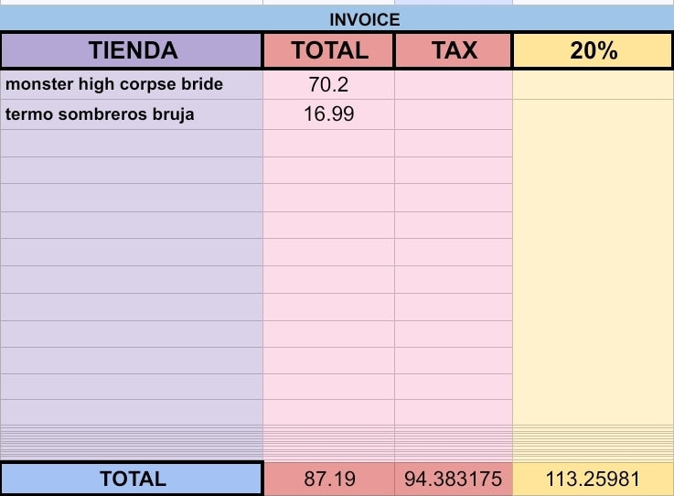Select the TOTAL column header cell
Image resolution: width=674 pixels, height=496 pixels.
point(329,50)
